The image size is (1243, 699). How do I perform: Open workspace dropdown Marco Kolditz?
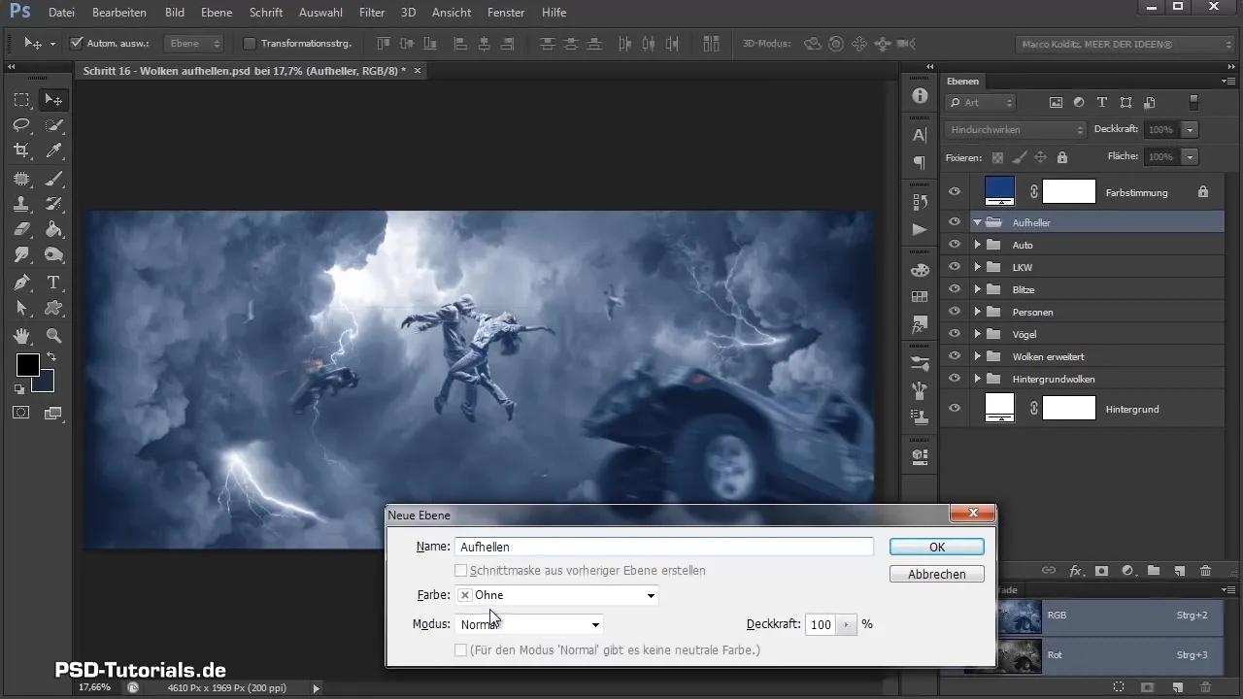[1125, 44]
